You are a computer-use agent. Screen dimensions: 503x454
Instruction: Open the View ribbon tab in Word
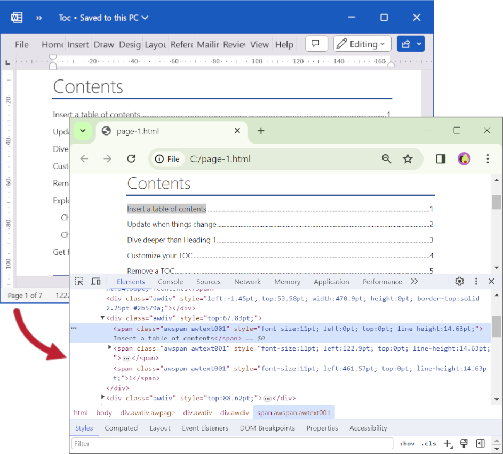tap(260, 45)
